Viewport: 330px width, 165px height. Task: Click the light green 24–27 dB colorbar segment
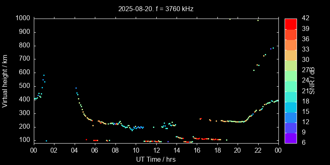[x=290, y=75]
